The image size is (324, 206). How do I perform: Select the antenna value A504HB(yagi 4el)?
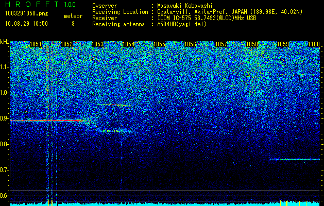[x=182, y=24]
